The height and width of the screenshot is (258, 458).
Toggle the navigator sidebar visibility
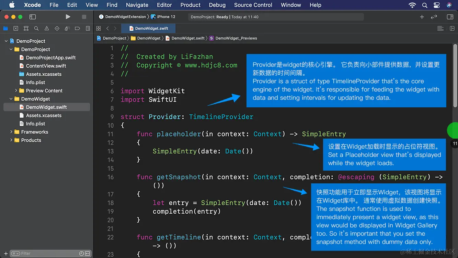click(33, 17)
